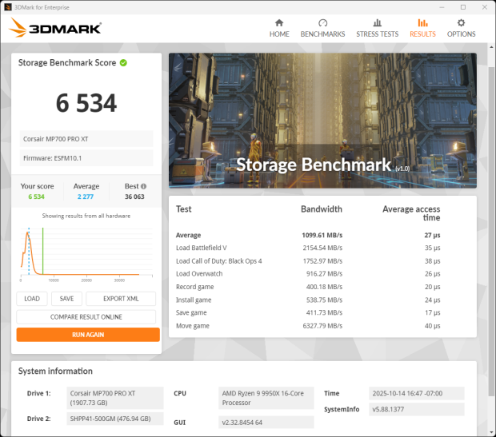Click the Home house icon
Viewport: 496px width, 437px height.
(x=279, y=23)
